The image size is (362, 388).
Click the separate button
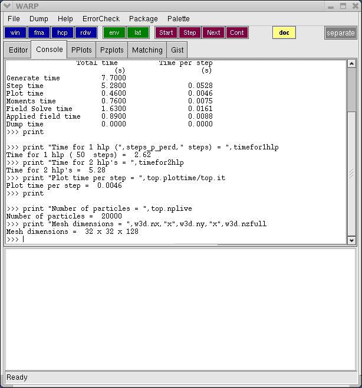click(341, 33)
